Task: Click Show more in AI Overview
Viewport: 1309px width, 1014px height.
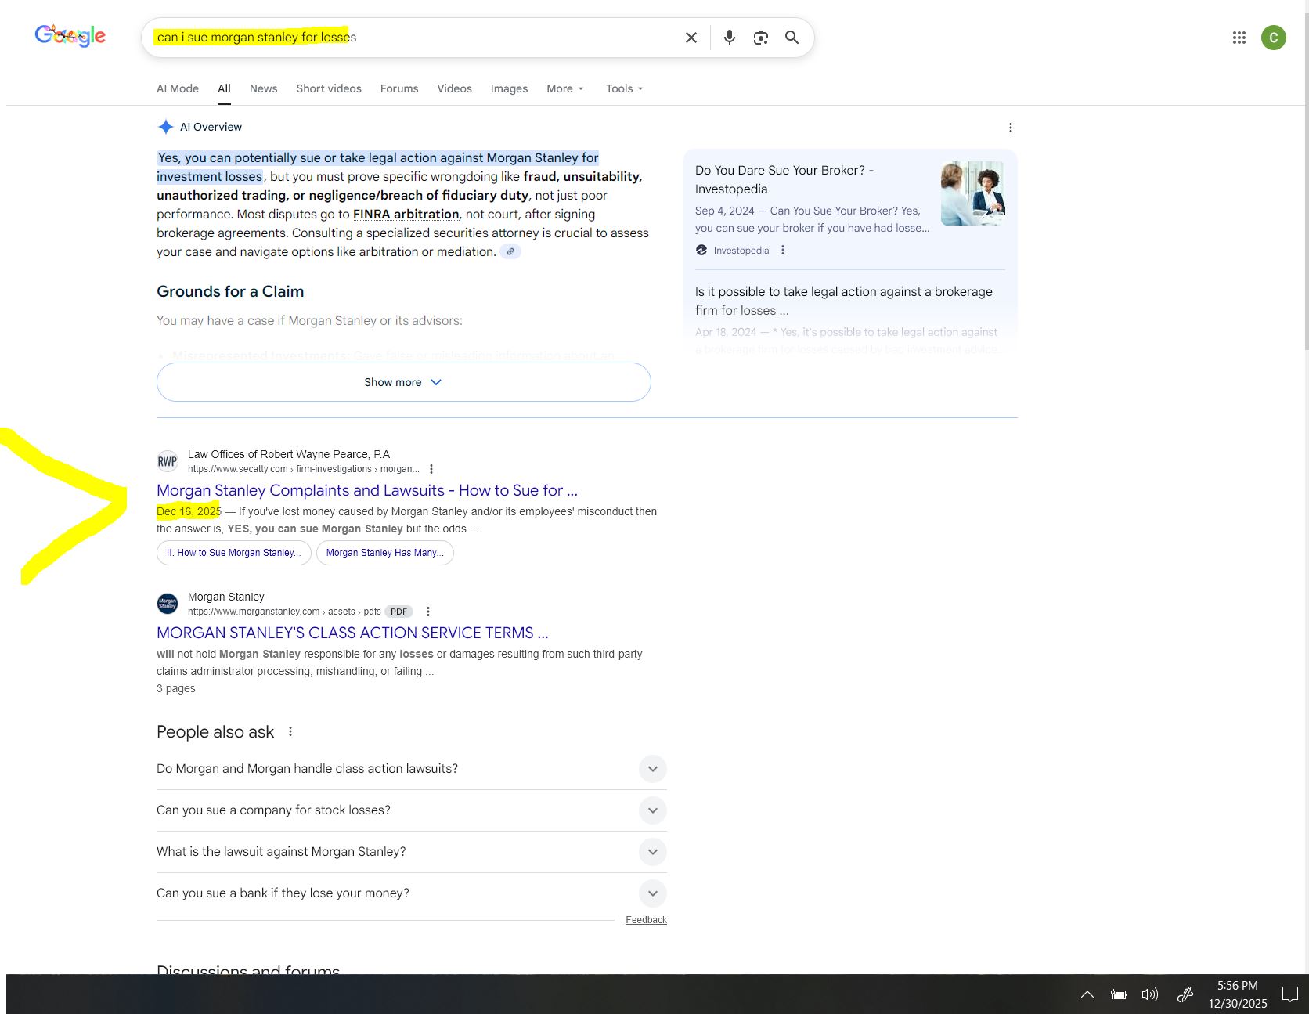Action: 403,382
